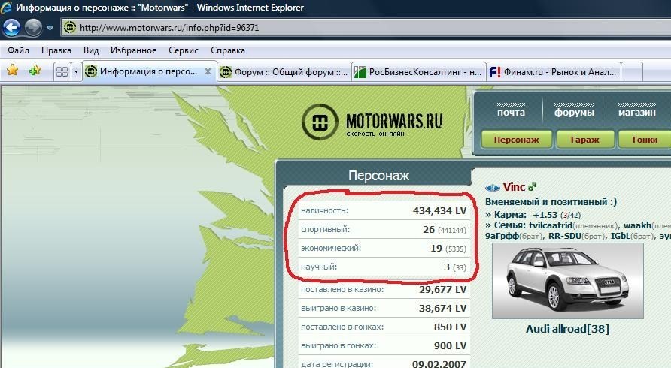Screen dimensions: 671x368
Task: Click the Гараж green button
Action: pyautogui.click(x=585, y=140)
